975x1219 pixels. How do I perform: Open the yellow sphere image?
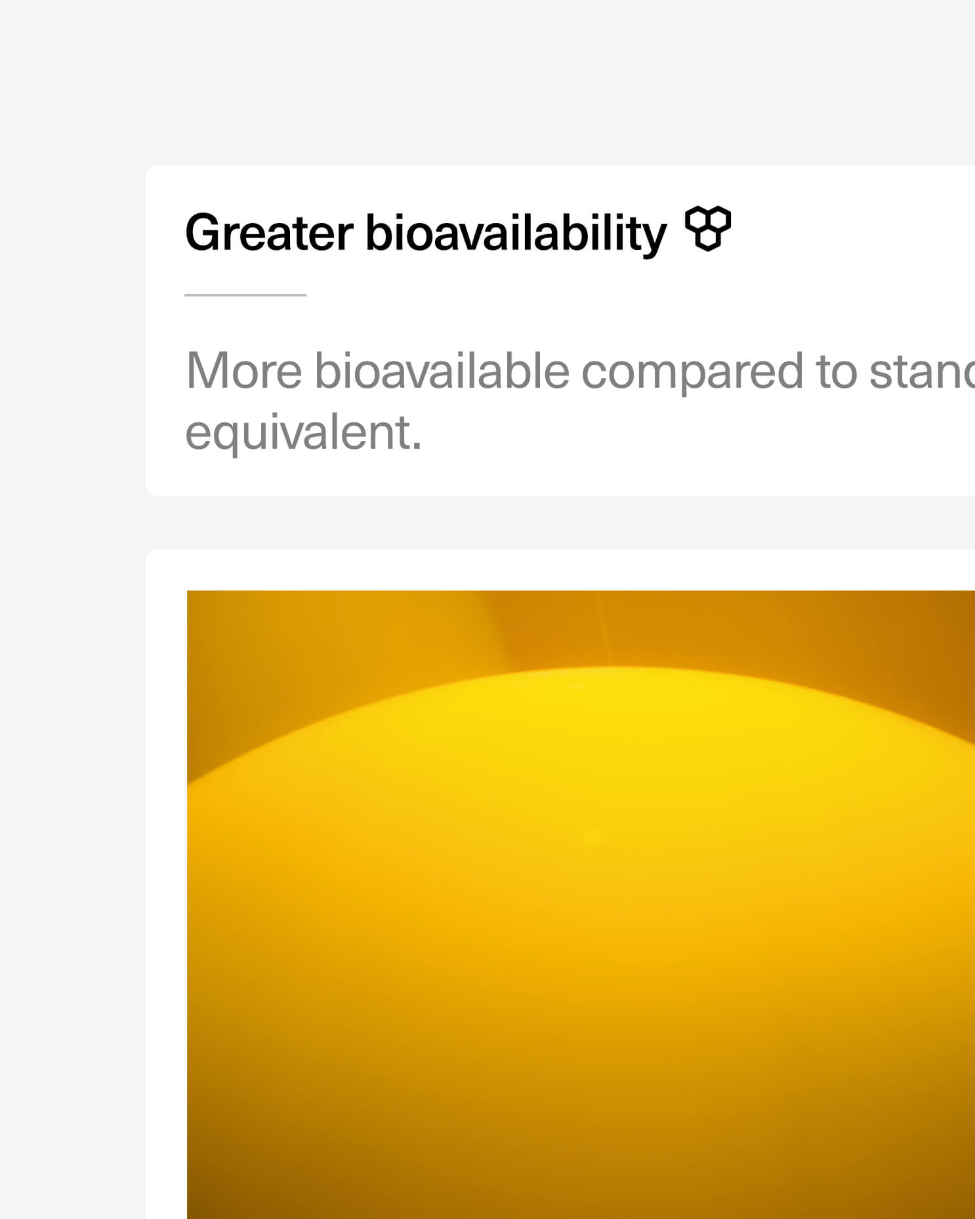[x=581, y=905]
